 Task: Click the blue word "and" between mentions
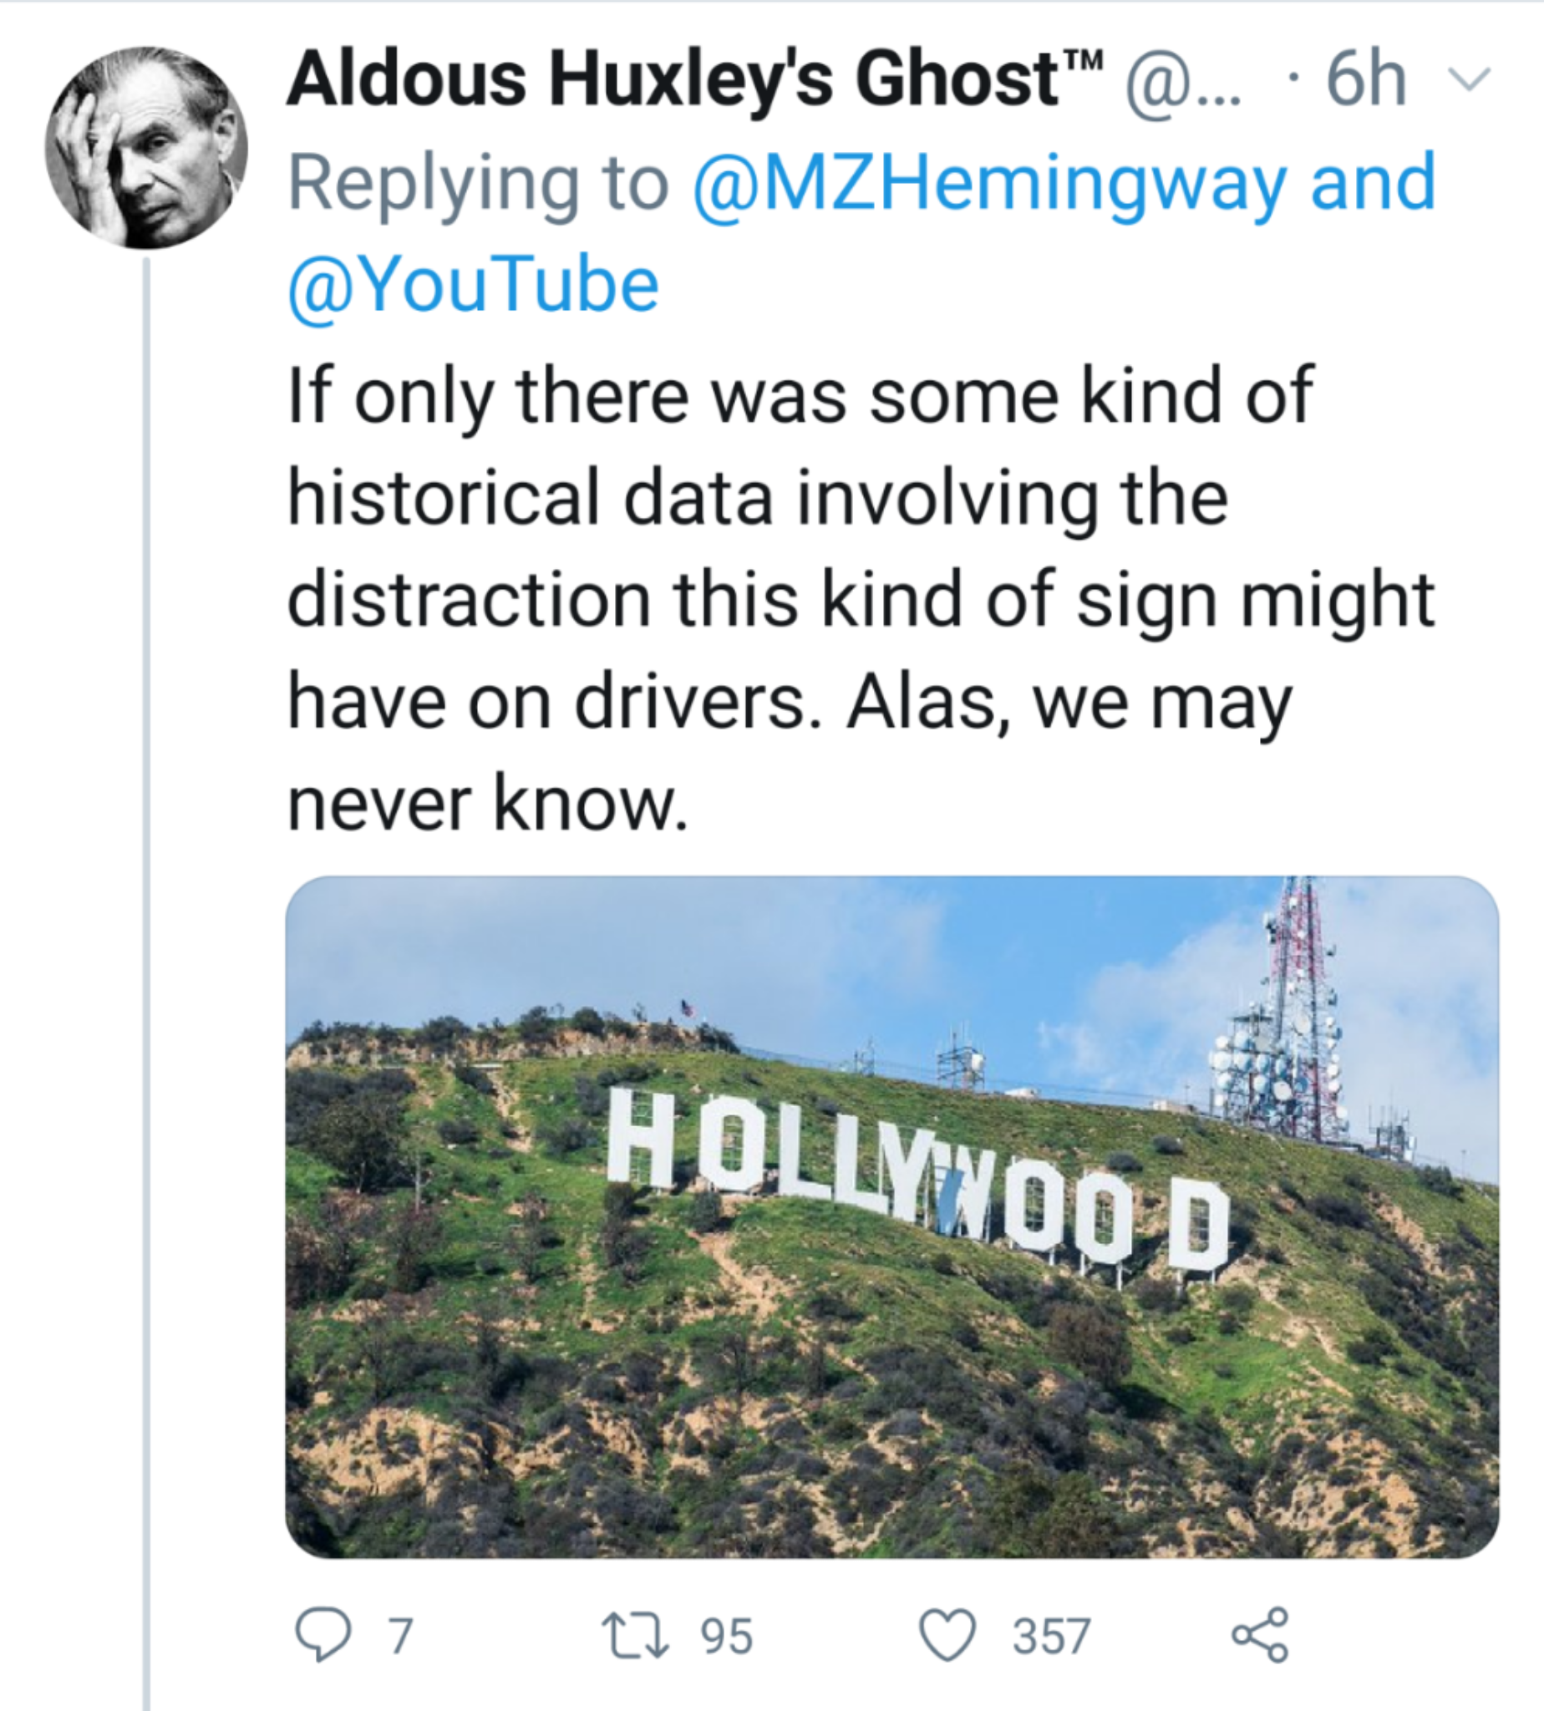coord(1373,183)
